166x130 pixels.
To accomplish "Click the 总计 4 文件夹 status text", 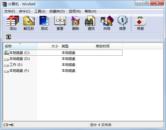I will click(x=101, y=125).
